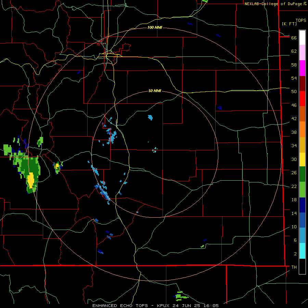Click the 14 legend value
Screen dimensions: 308x308
294,213
